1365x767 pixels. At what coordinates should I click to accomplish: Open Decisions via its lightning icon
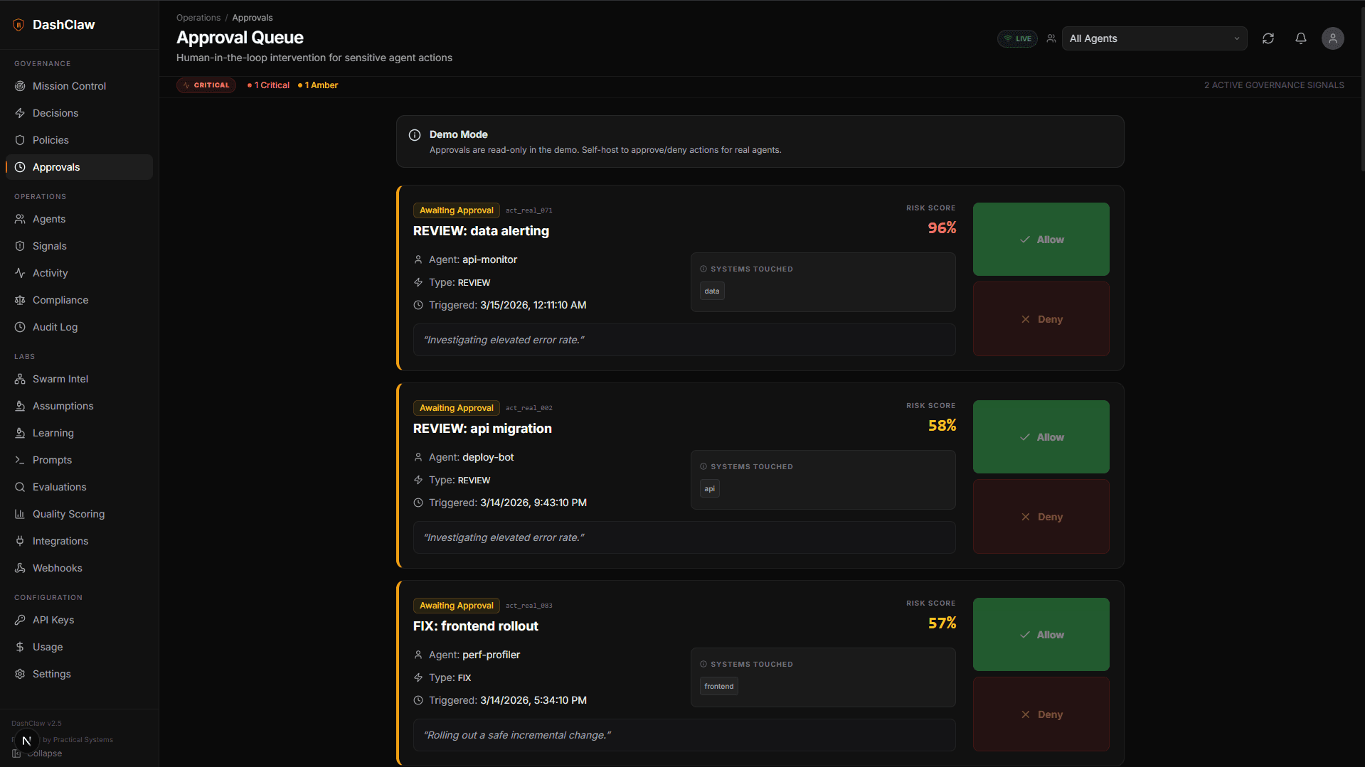pos(21,113)
